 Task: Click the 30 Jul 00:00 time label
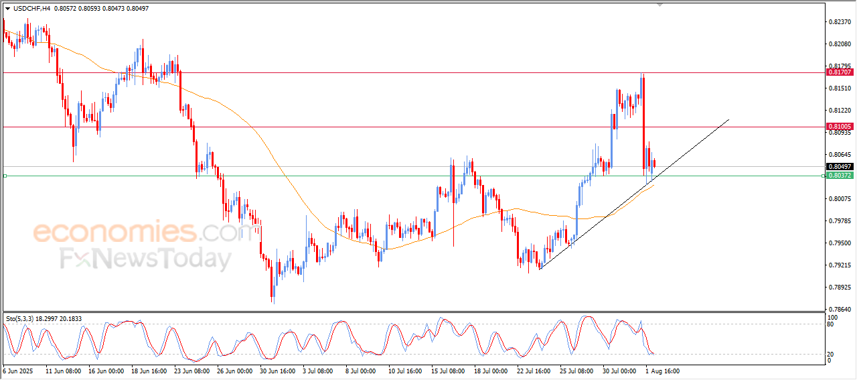619,370
